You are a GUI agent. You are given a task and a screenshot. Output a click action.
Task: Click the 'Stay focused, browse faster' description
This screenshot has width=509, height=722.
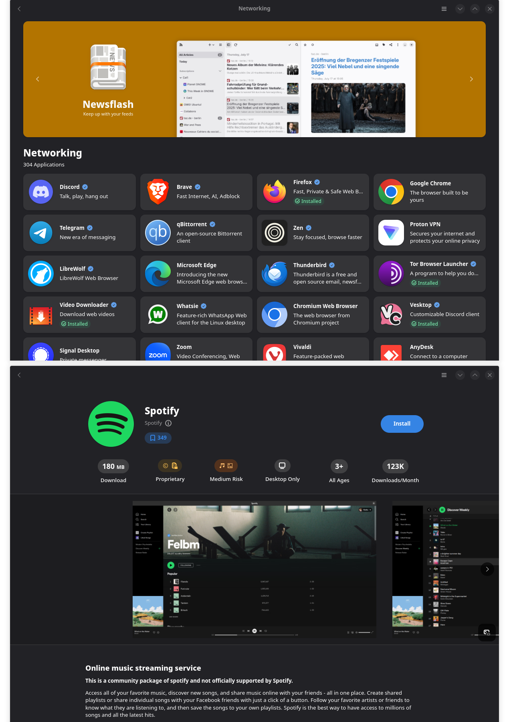pyautogui.click(x=327, y=237)
